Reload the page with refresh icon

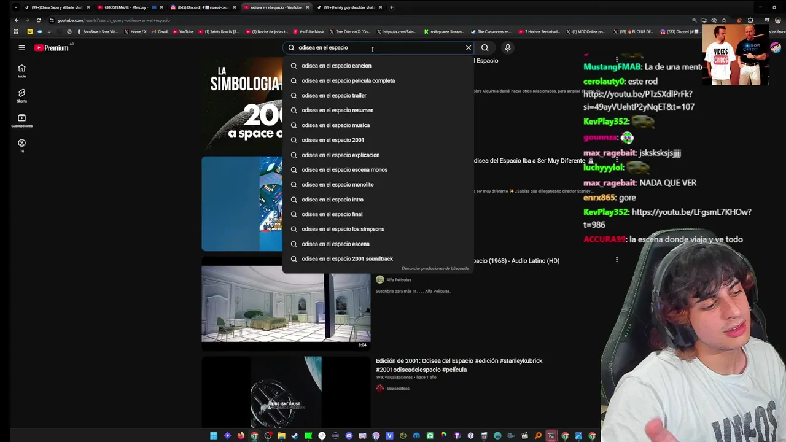(38, 20)
